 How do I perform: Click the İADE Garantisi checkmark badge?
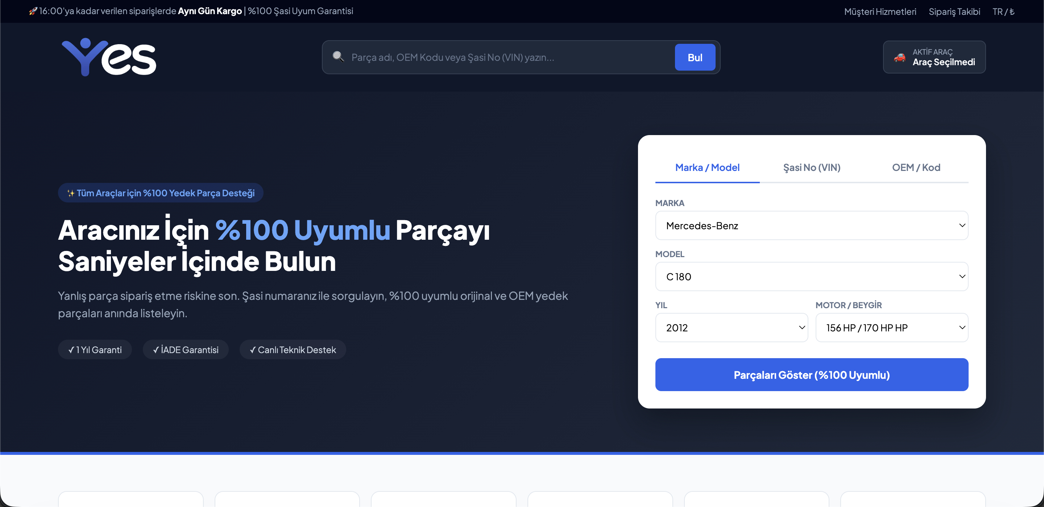[186, 349]
